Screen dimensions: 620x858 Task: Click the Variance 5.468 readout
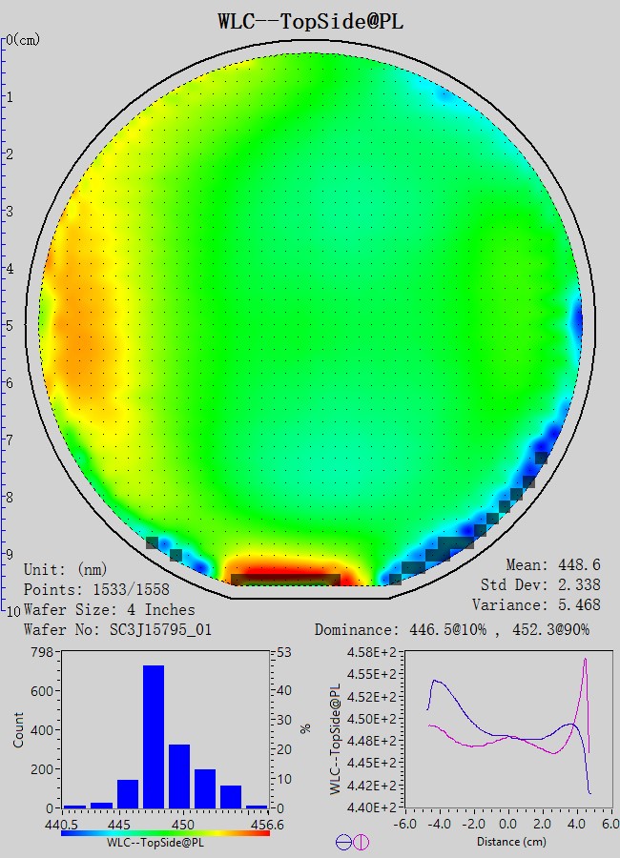click(x=536, y=604)
